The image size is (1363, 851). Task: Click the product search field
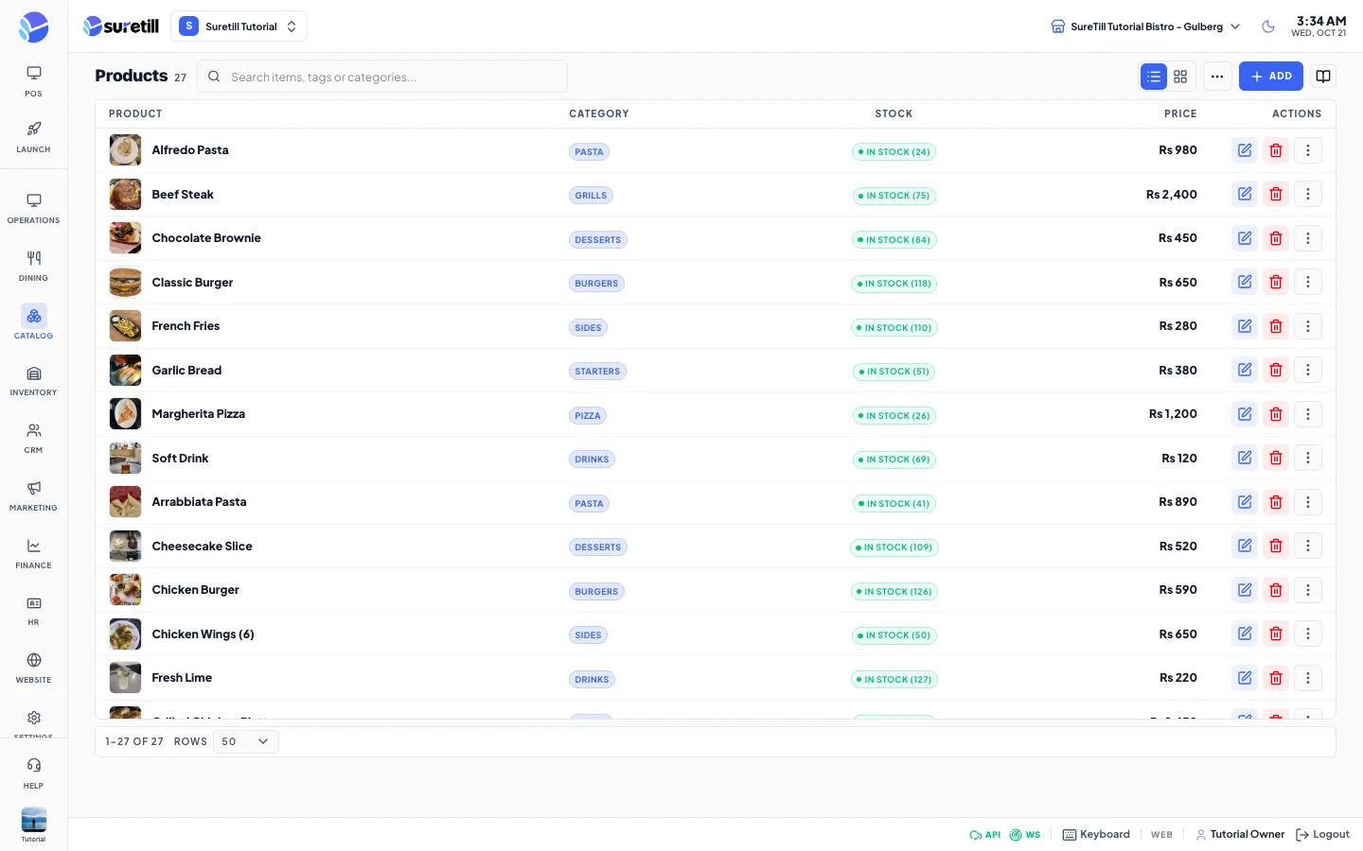[382, 77]
